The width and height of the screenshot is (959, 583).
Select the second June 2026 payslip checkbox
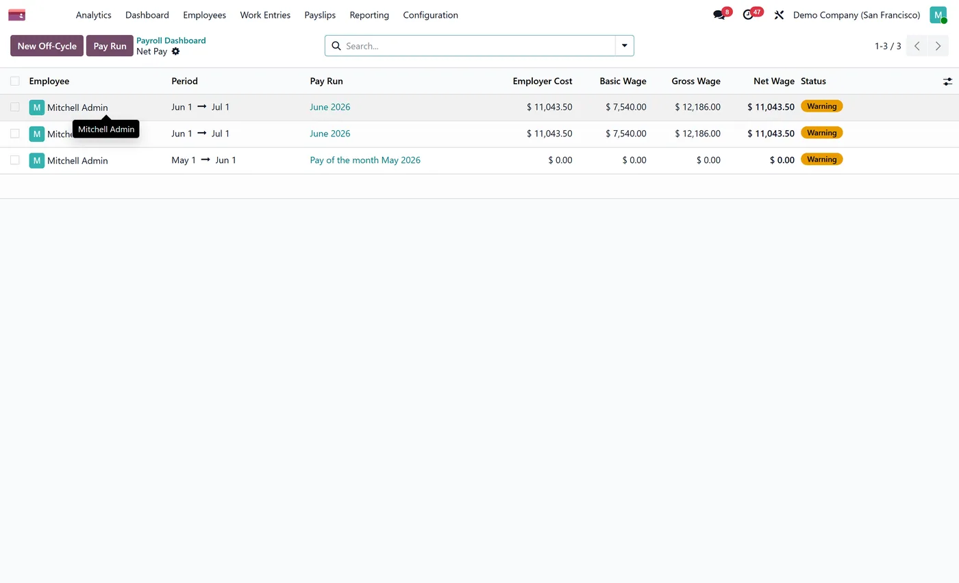(14, 134)
